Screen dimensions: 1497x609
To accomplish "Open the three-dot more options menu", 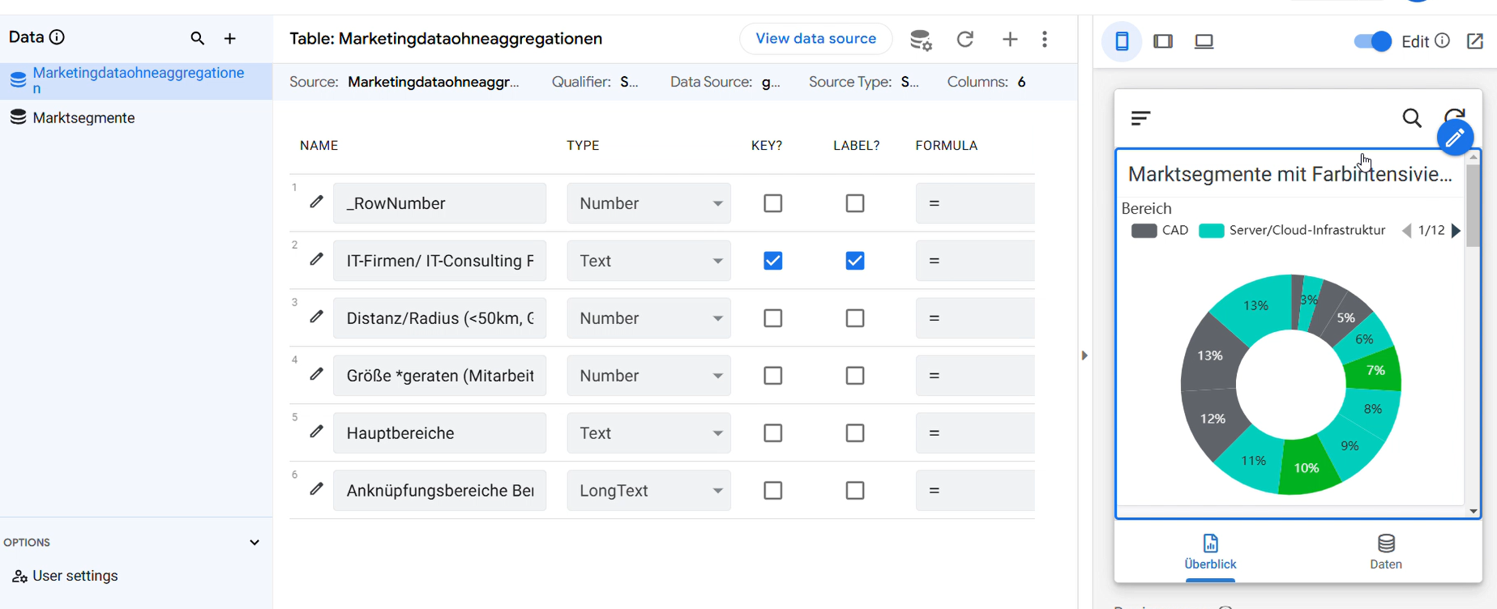I will click(x=1045, y=39).
